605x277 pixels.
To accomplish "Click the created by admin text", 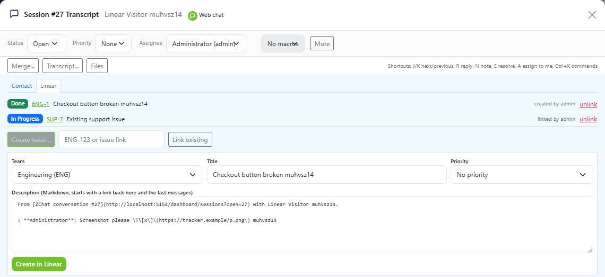I will (x=555, y=104).
